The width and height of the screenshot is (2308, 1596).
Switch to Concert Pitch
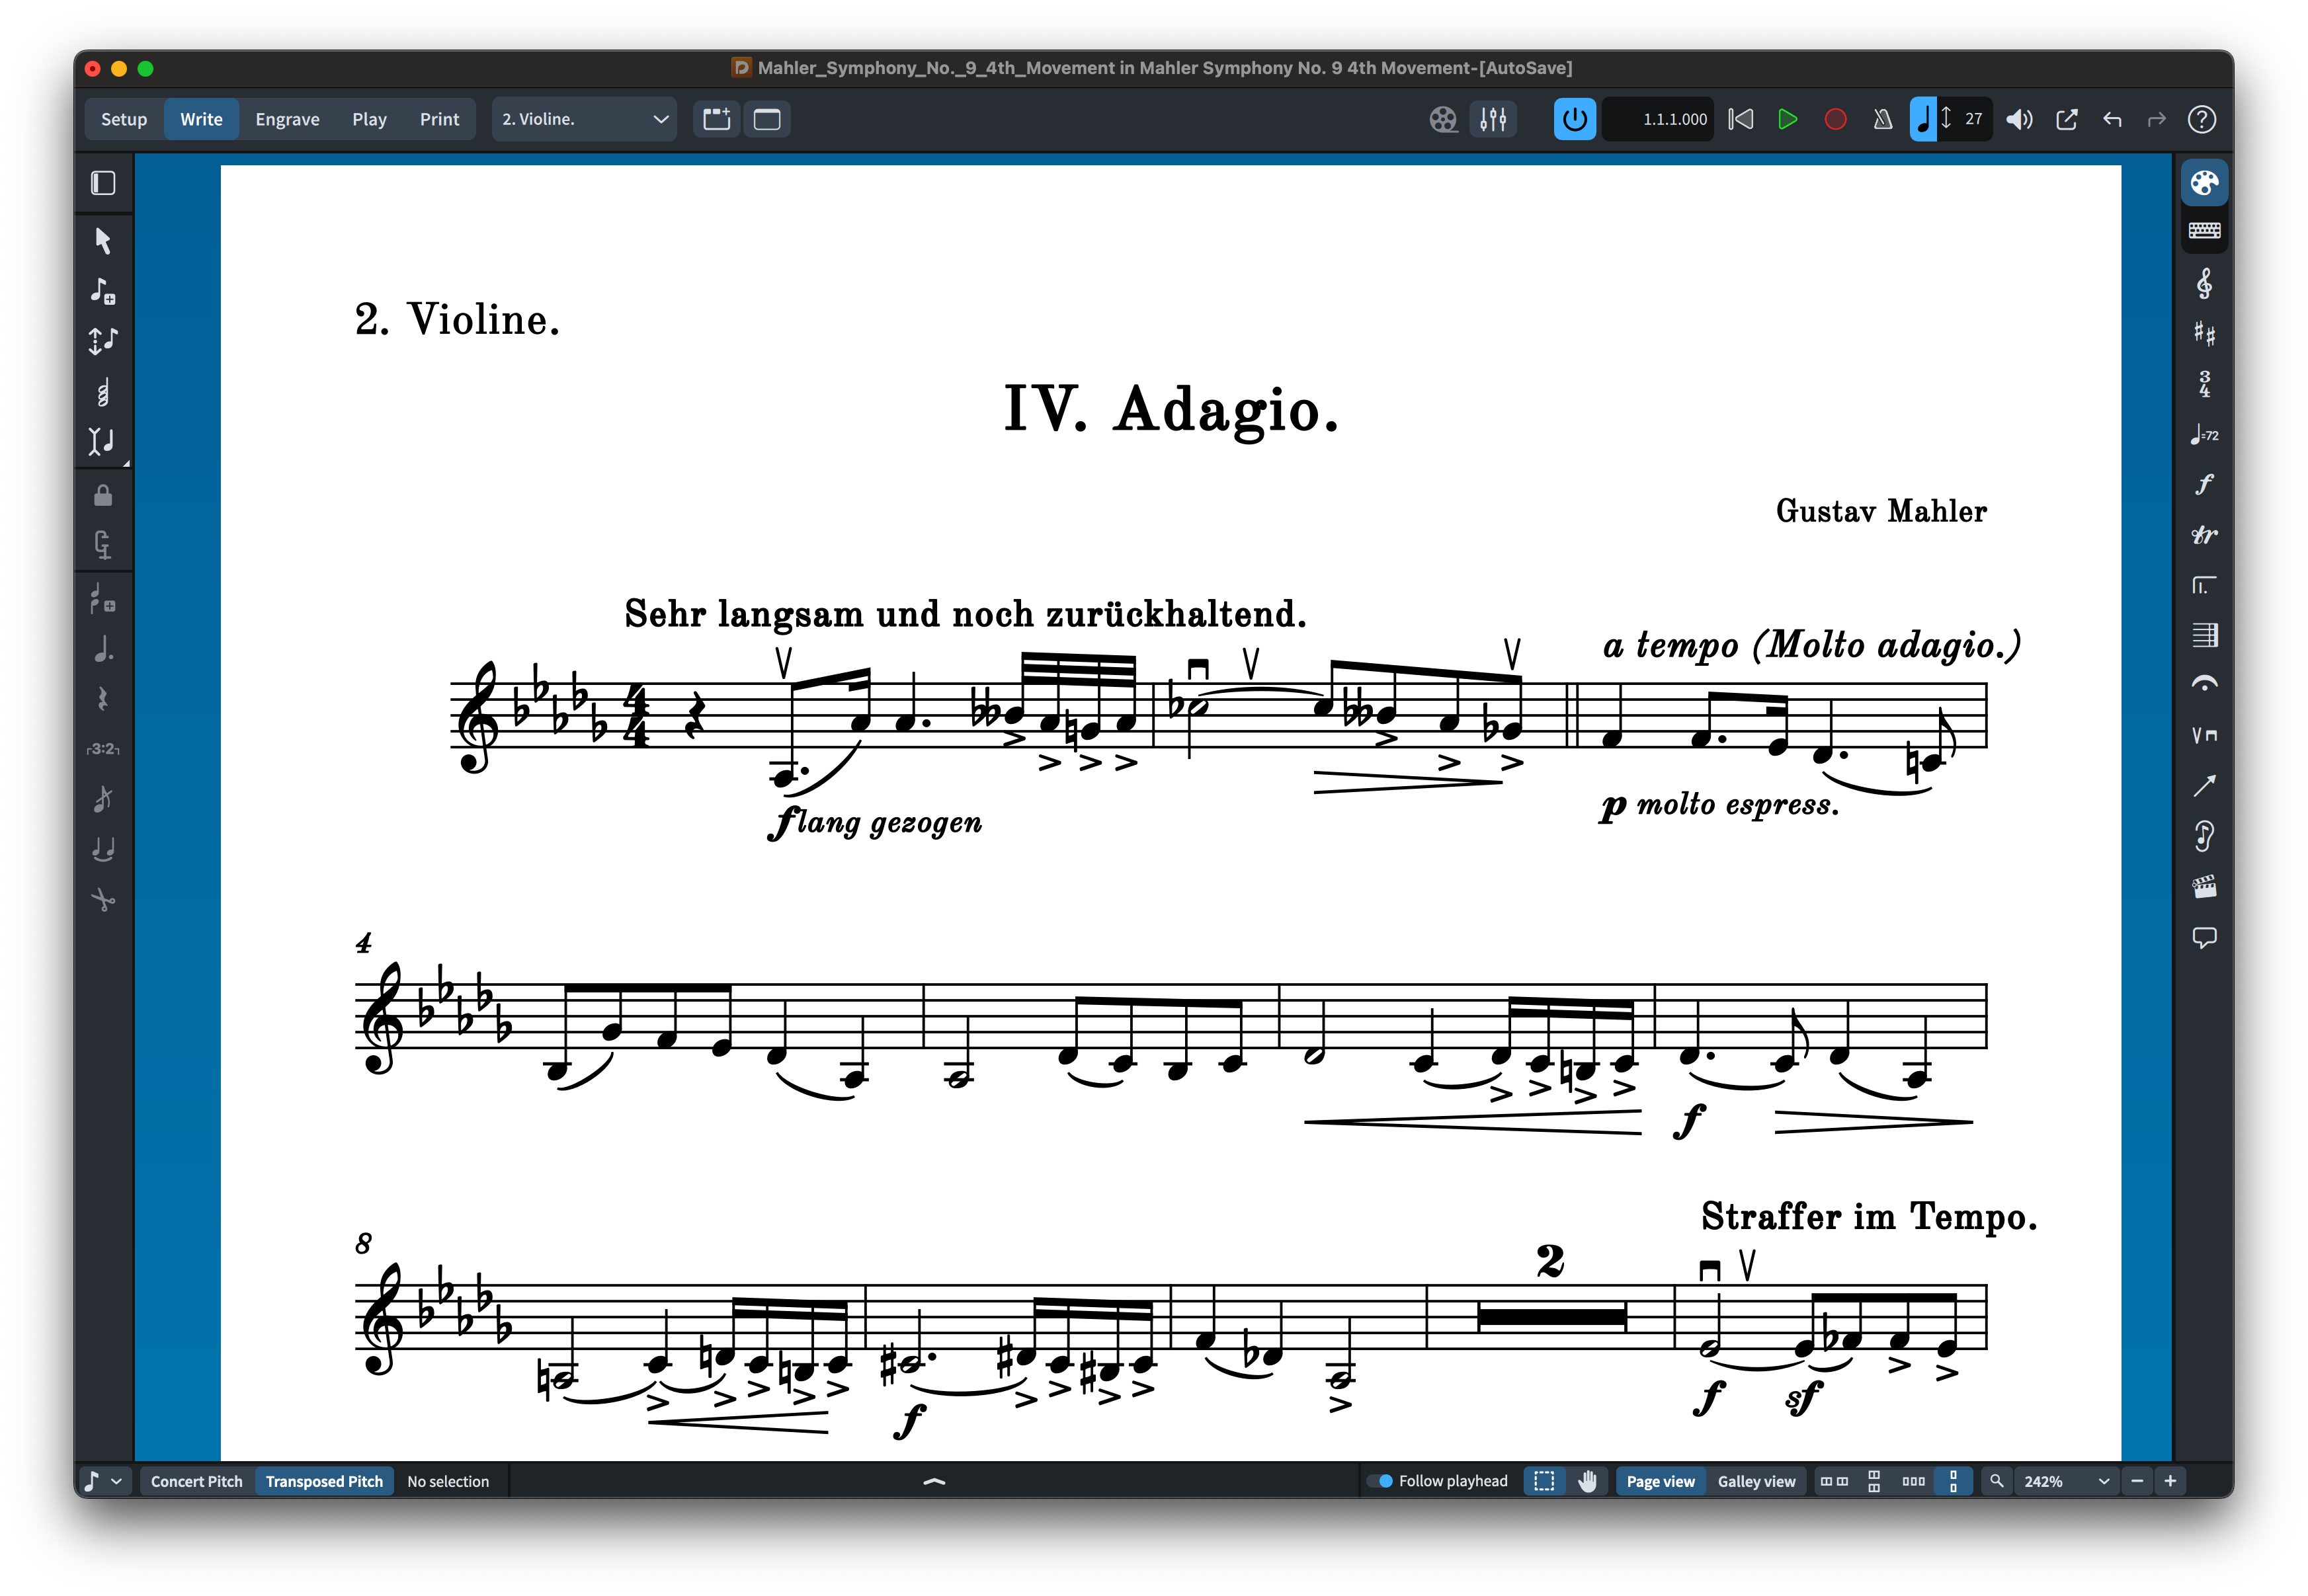[x=196, y=1481]
